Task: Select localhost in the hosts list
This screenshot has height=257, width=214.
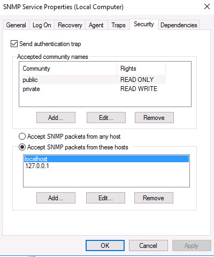Action: pyautogui.click(x=106, y=159)
